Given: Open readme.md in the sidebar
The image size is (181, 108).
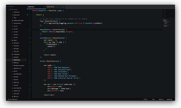Looking at the screenshot, I should click(x=17, y=91).
